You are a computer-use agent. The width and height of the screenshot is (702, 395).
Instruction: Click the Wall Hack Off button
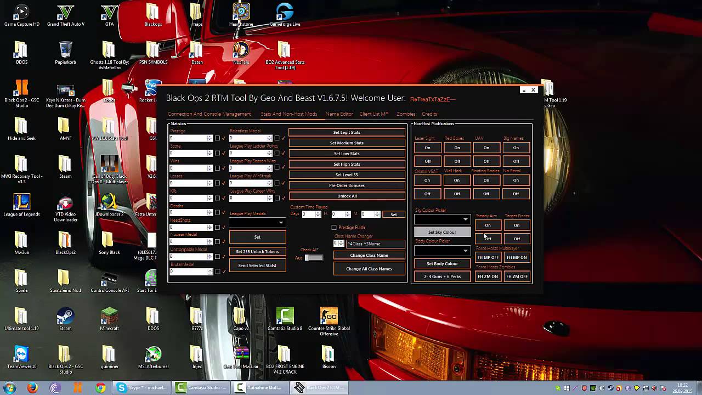point(457,194)
